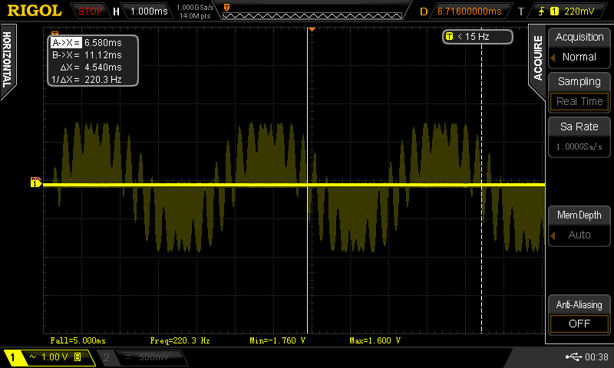The height and width of the screenshot is (368, 614).
Task: Toggle channel 1 at 1.00 V
Action: [46, 357]
